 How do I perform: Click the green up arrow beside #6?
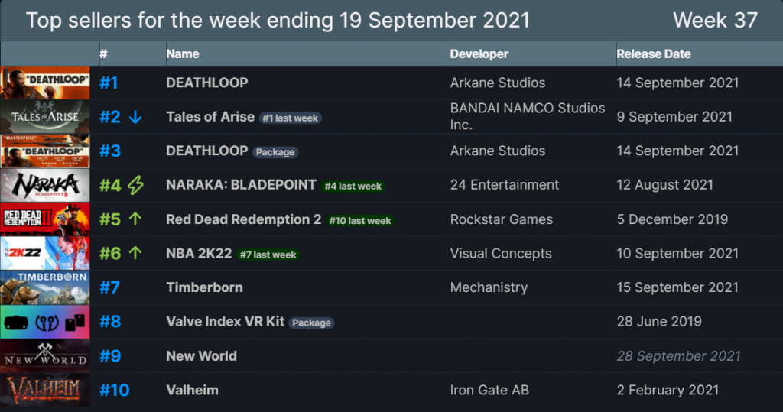pos(135,253)
